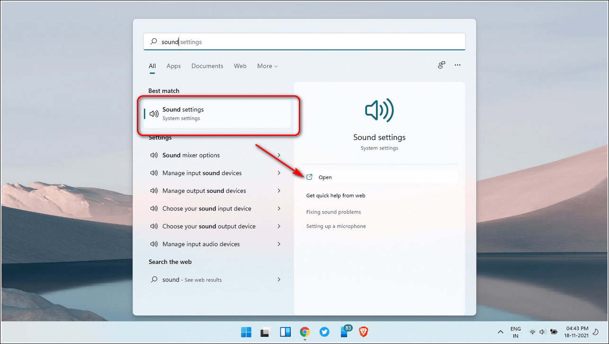
Task: Click the speaker icon beside Manage input audio devices
Action: tap(154, 244)
